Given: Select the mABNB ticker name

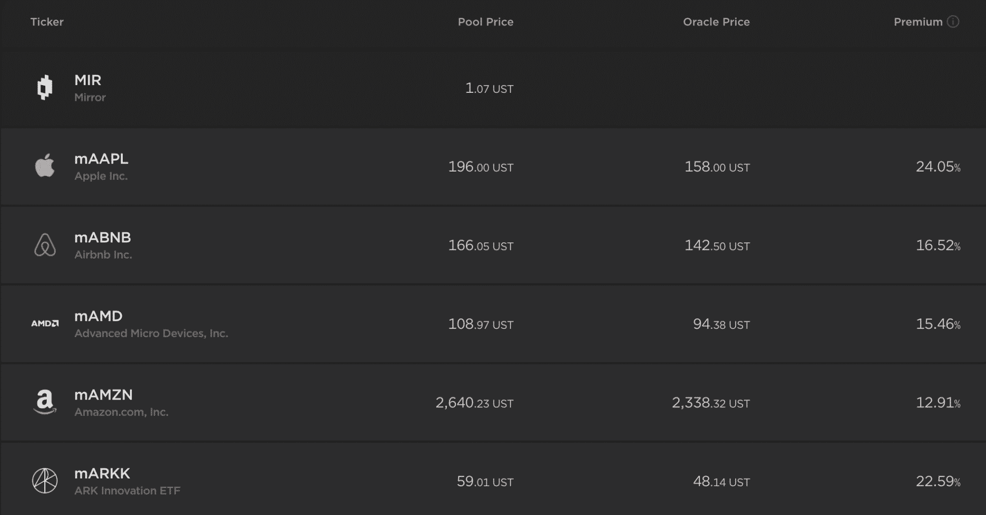Looking at the screenshot, I should coord(103,238).
